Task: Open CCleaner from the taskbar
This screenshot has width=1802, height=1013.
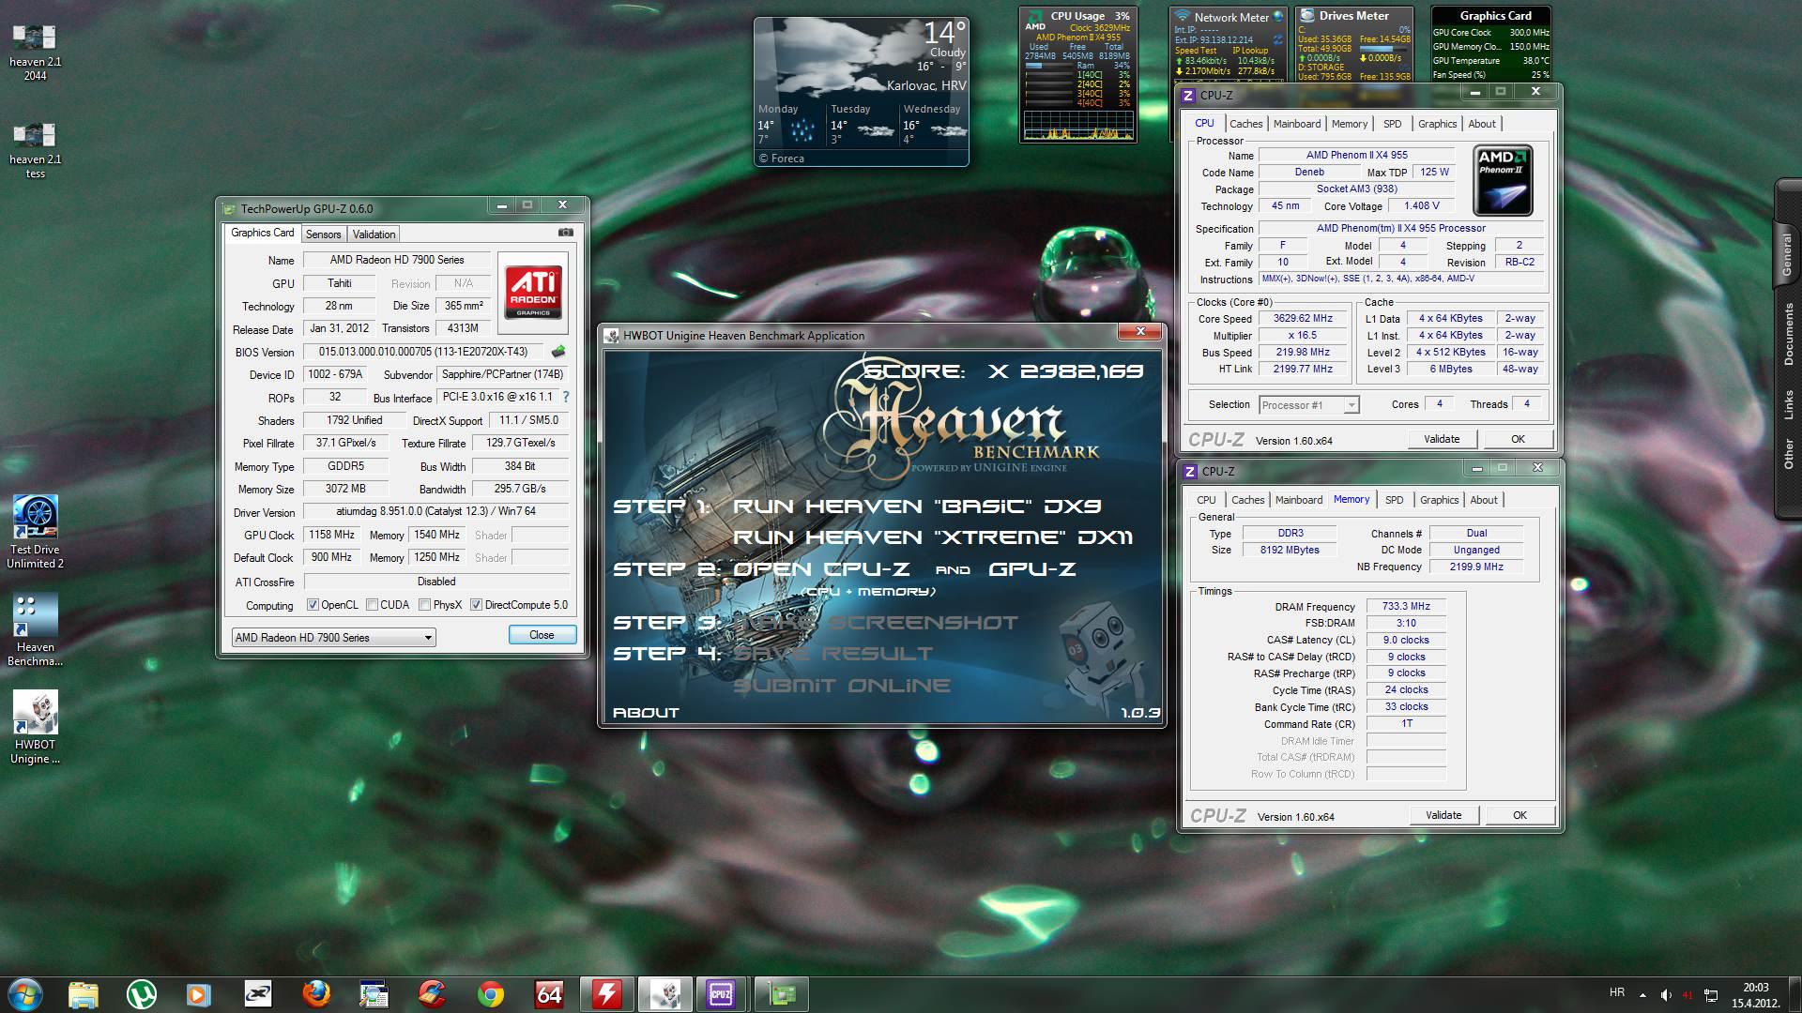Action: 432,994
